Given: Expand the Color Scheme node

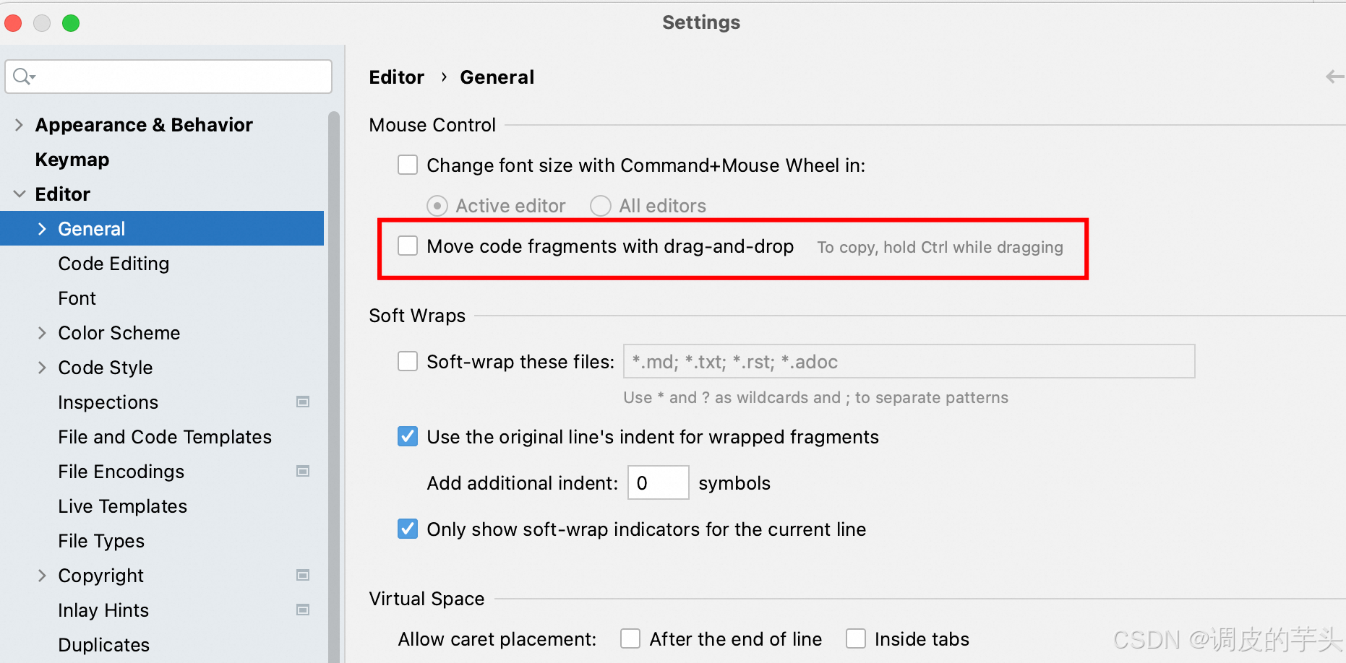Looking at the screenshot, I should [42, 333].
